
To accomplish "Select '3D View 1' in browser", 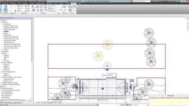I will [x=6, y=55].
